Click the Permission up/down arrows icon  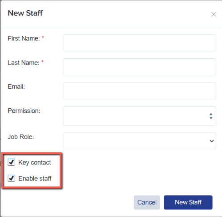(x=211, y=116)
